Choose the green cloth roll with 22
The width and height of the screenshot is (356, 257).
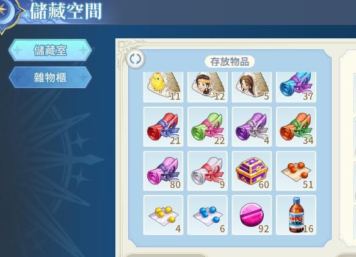pos(208,127)
